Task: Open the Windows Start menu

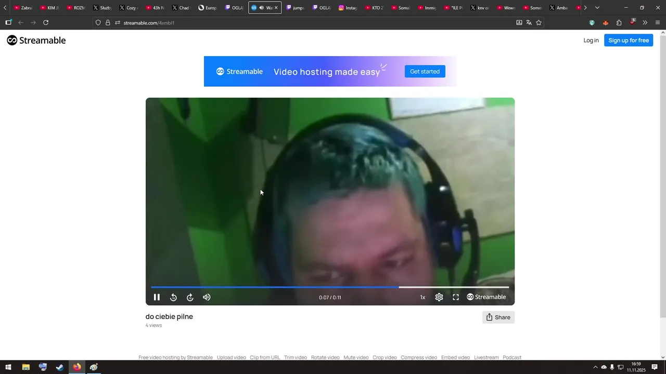Action: tap(8, 367)
